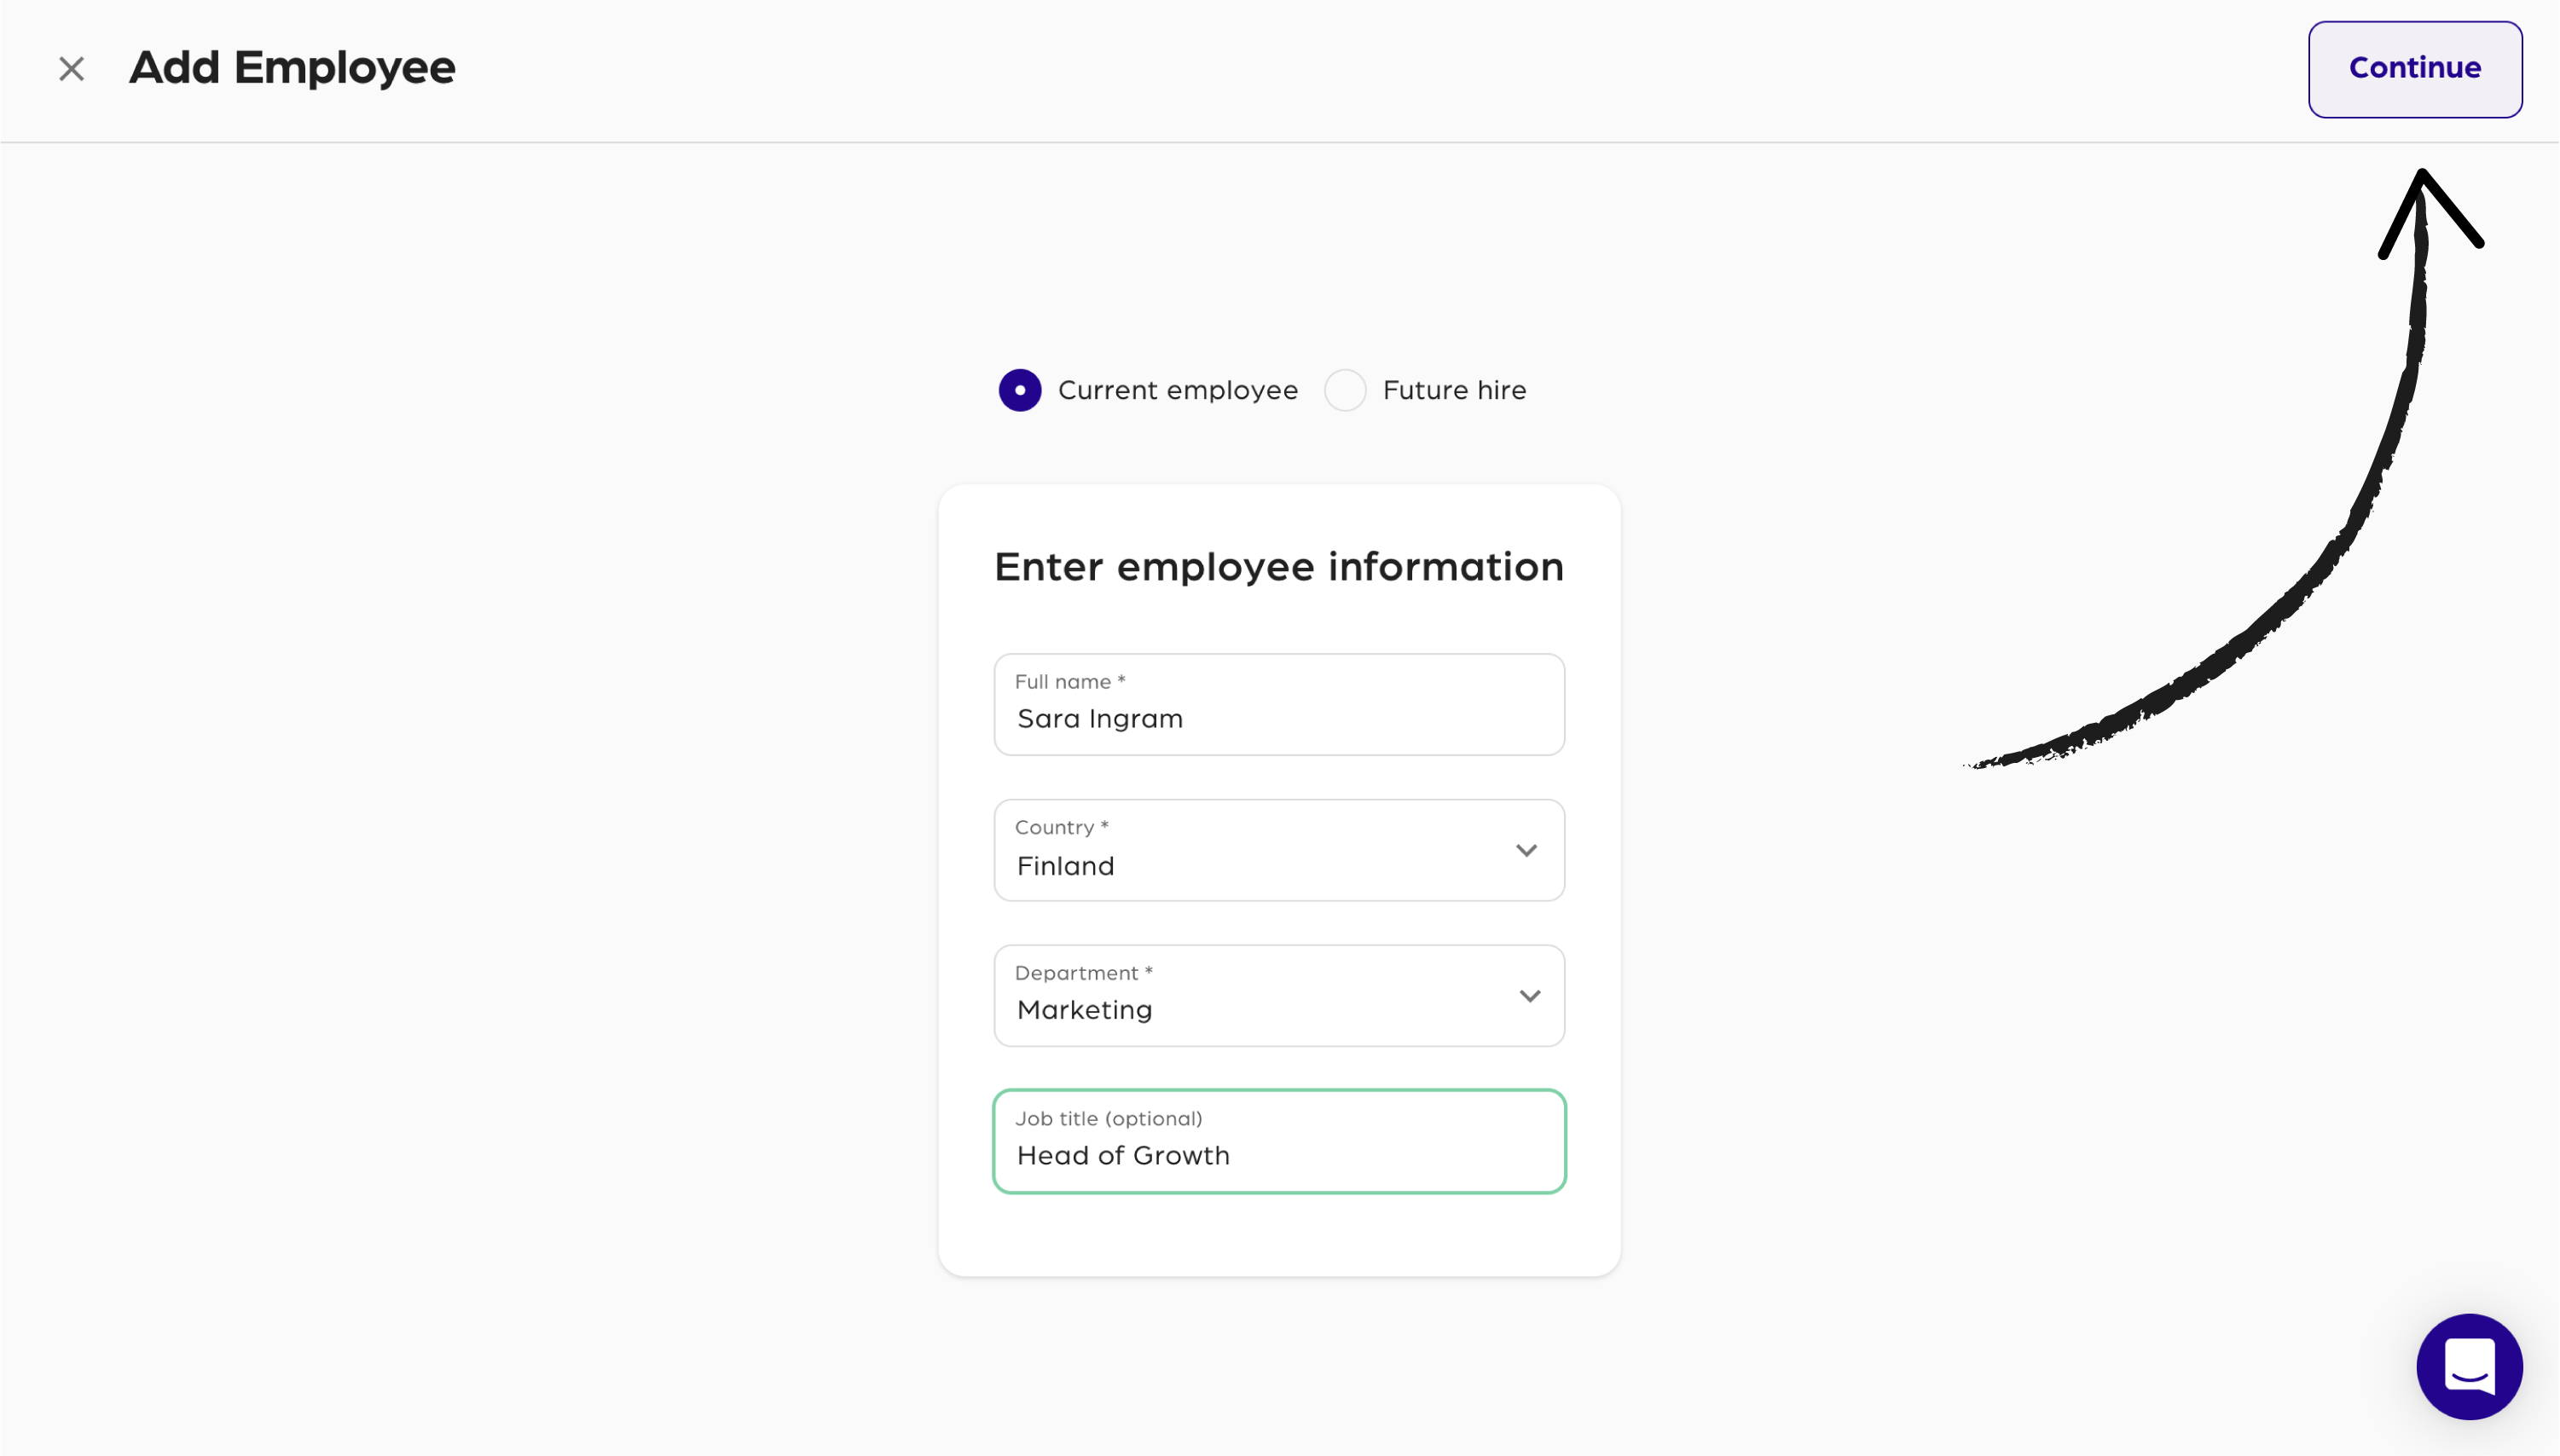2560x1456 pixels.
Task: Click the Country field chevron arrow
Action: click(x=1526, y=850)
